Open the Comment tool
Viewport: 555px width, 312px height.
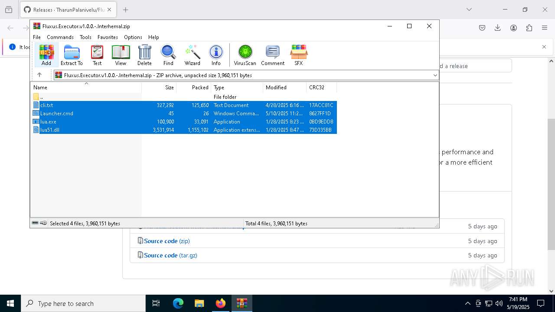273,55
